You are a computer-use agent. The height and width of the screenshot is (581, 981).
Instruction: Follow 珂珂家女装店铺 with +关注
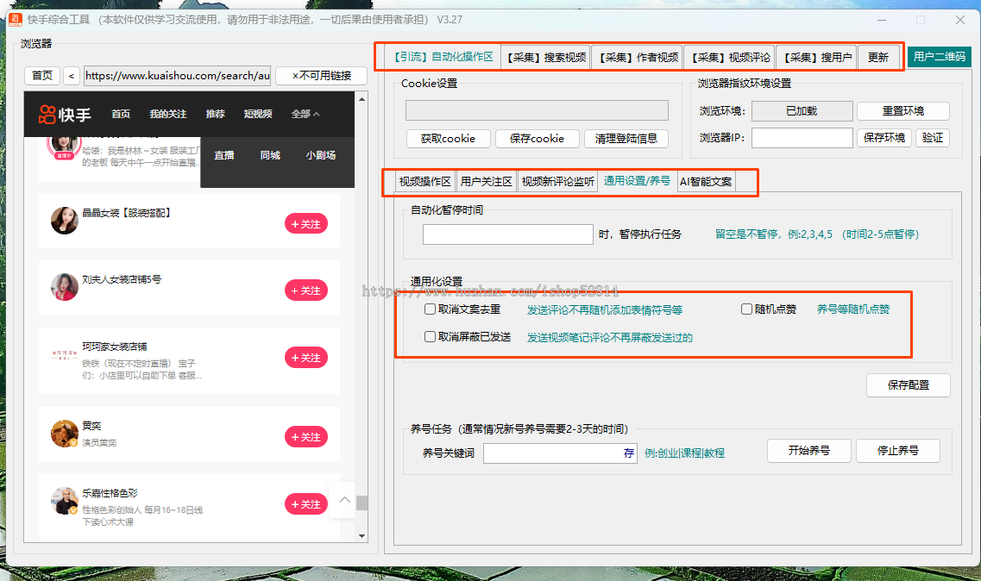point(306,358)
